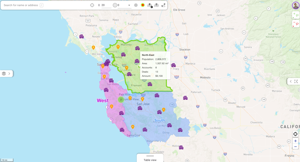Select the pink West territory label
The width and height of the screenshot is (300, 162).
pyautogui.click(x=103, y=101)
